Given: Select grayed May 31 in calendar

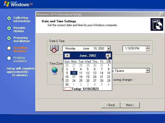Looking at the screenshot, I should 102,65.
